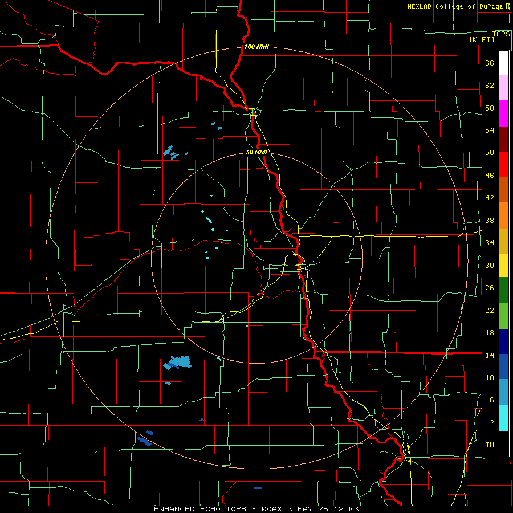The height and width of the screenshot is (513, 513).
Task: Select the magenta legend swatch
Action: [503, 113]
